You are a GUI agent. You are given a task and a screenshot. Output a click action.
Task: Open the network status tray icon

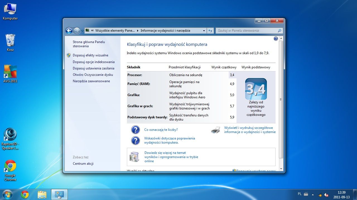(x=320, y=195)
